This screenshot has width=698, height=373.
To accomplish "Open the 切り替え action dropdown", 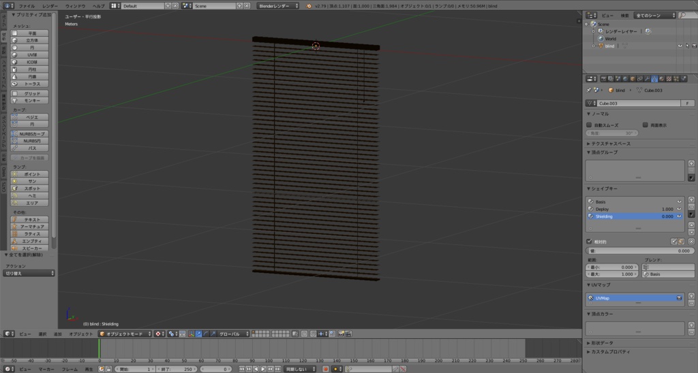I will 29,274.
